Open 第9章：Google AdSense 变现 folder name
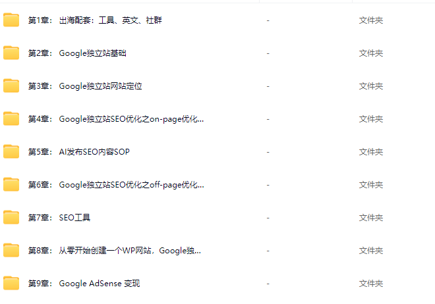 click(84, 284)
